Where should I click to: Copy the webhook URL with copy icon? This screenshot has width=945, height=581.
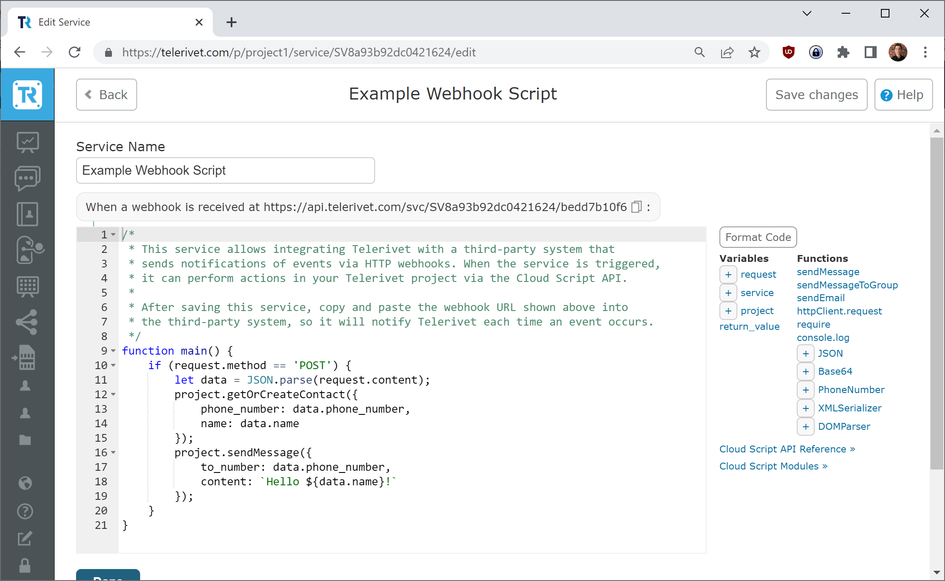click(637, 207)
